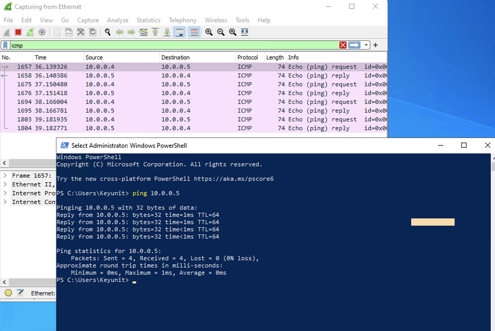Screen dimensions: 495x331
Task: Add a capture comment via pencil icon
Action: [x=20, y=293]
